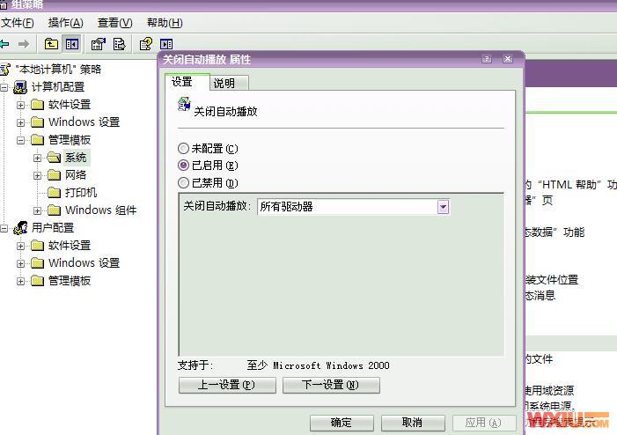Select the 已启用 radio option
The width and height of the screenshot is (617, 435).
[183, 166]
